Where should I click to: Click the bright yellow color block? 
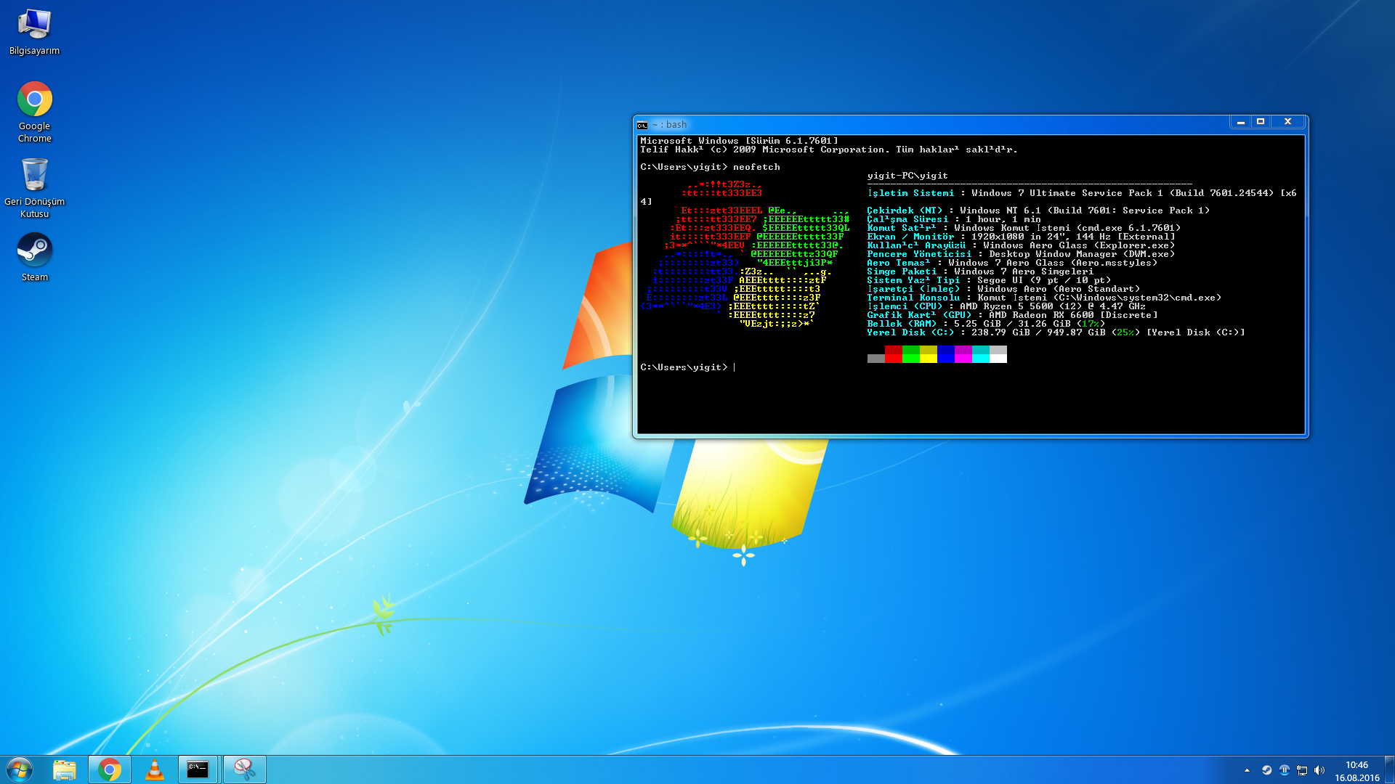(x=928, y=357)
